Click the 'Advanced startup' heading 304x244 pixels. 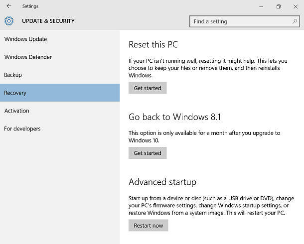pos(162,182)
